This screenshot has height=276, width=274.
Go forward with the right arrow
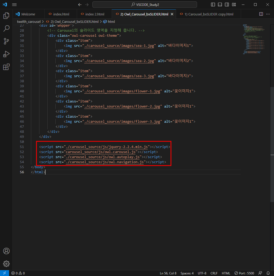[87, 5]
